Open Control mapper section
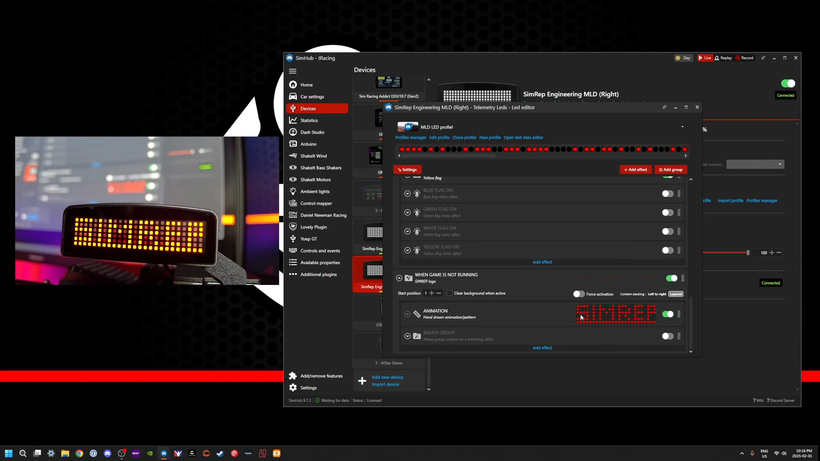Screen dimensions: 820x461 click(317, 203)
